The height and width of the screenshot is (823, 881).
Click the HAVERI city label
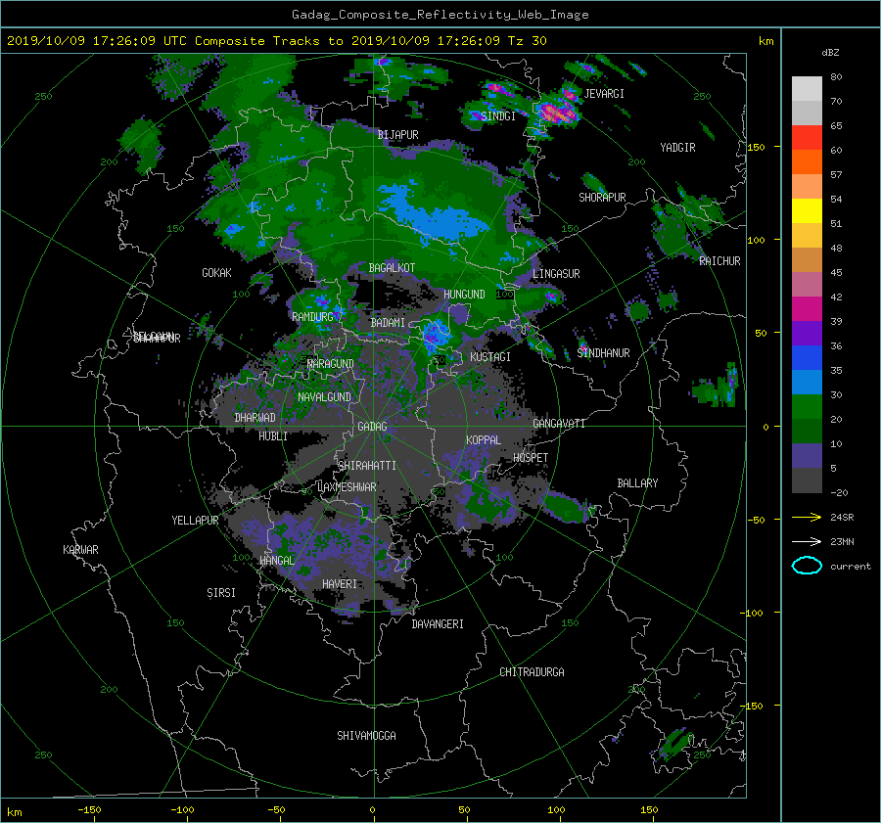click(x=340, y=584)
